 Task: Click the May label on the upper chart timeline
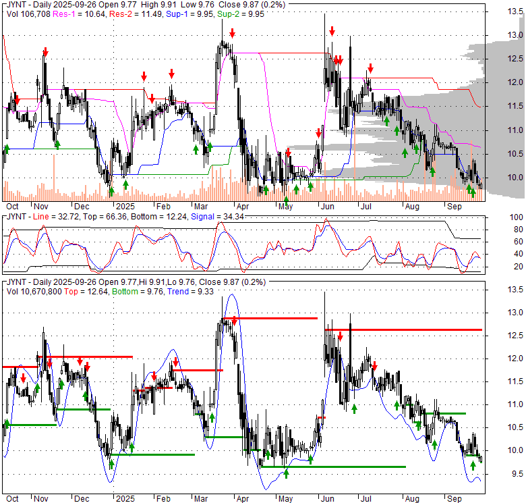pos(285,207)
